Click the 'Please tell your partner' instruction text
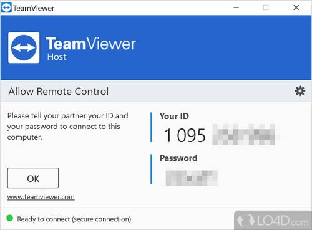The height and width of the screenshot is (230, 312). pos(68,127)
